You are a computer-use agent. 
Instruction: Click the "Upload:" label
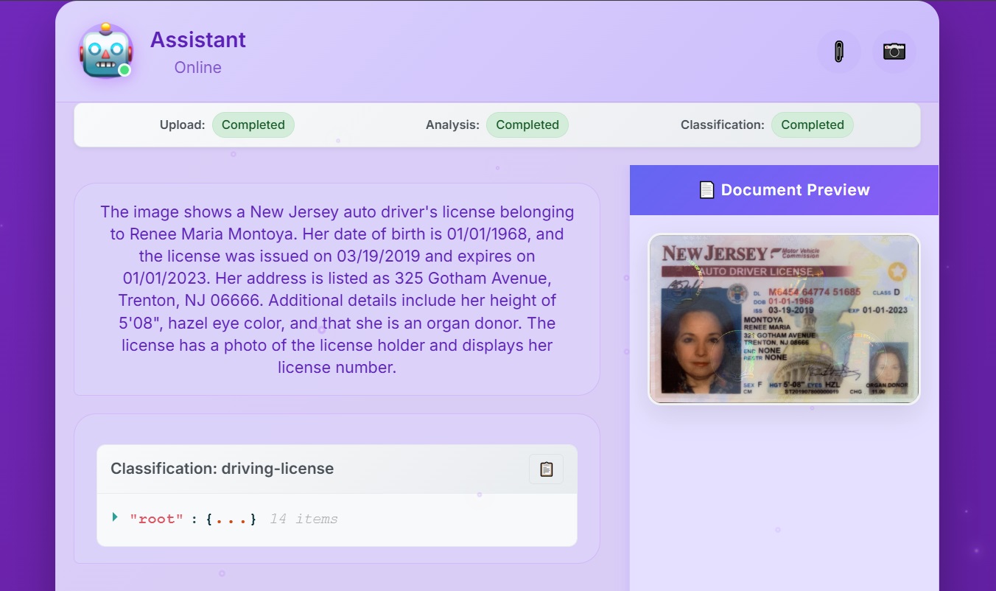point(182,125)
